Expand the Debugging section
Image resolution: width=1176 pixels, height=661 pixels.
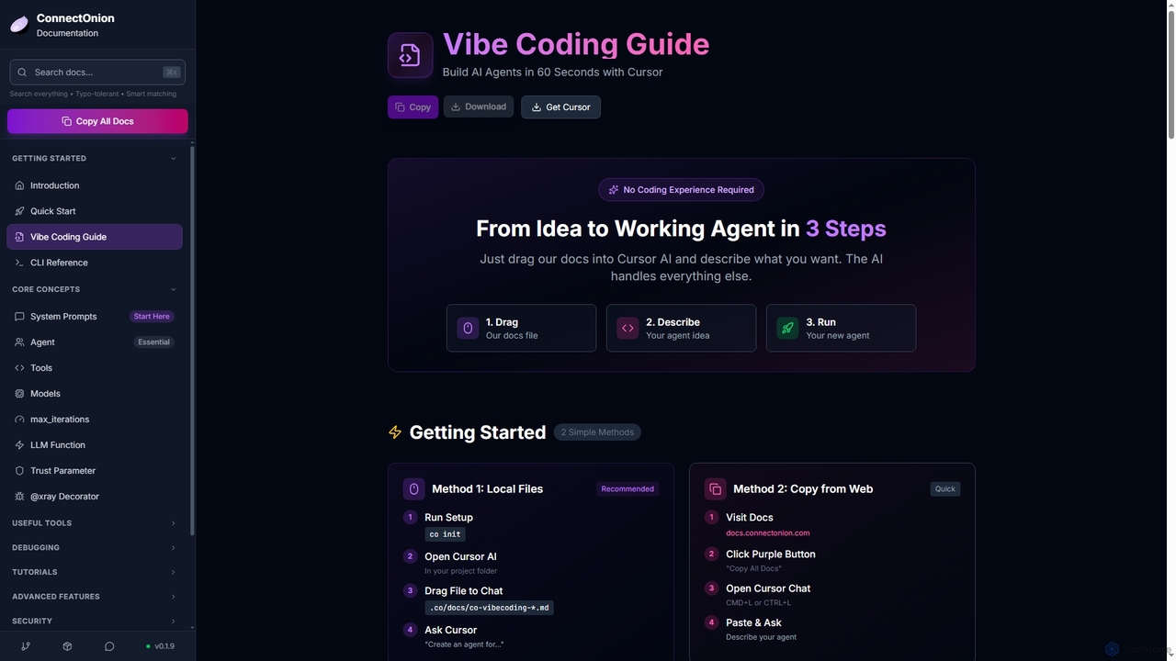pyautogui.click(x=94, y=548)
